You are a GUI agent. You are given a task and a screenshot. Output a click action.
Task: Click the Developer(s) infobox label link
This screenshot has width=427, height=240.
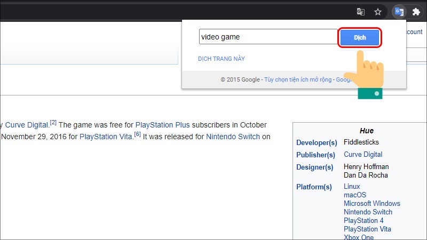(x=317, y=142)
